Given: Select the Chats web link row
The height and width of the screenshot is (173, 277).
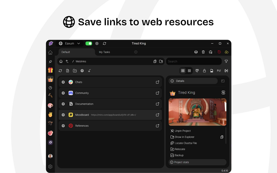Looking at the screenshot, I should 110,82.
